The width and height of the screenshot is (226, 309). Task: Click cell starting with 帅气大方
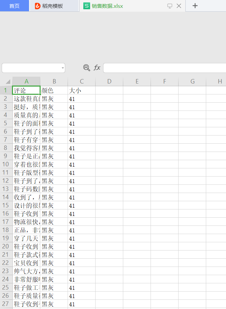point(26,271)
